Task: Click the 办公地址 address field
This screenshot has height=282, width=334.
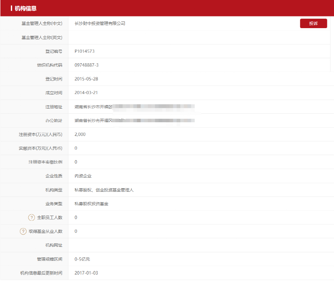Action: tap(117, 121)
